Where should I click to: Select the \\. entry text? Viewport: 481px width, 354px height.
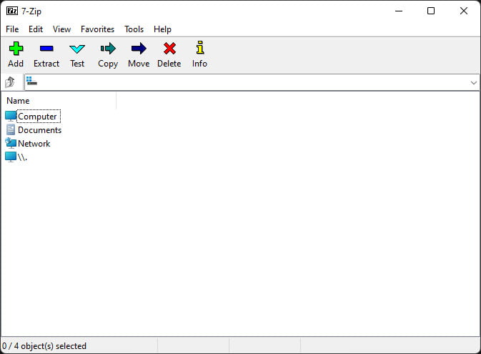point(22,157)
